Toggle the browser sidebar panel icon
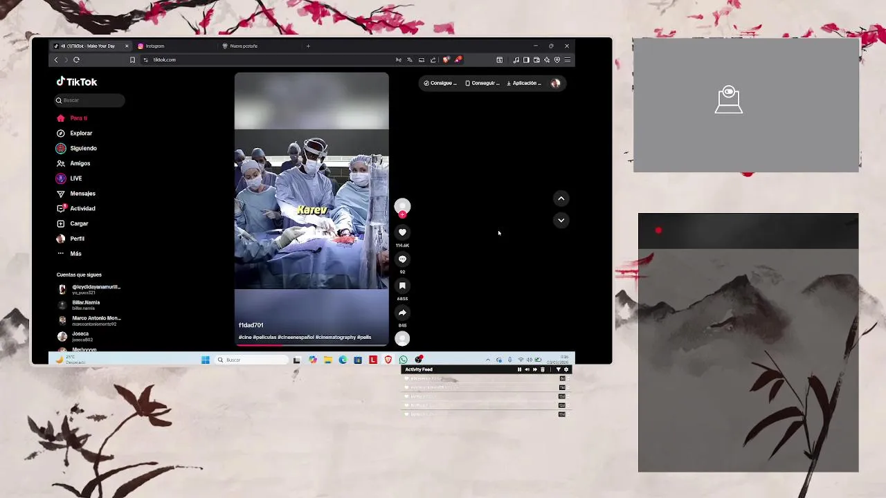This screenshot has height=498, width=886. point(526,60)
